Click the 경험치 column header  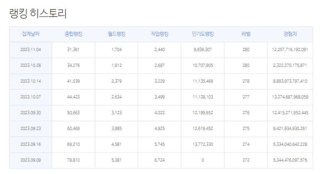point(290,34)
